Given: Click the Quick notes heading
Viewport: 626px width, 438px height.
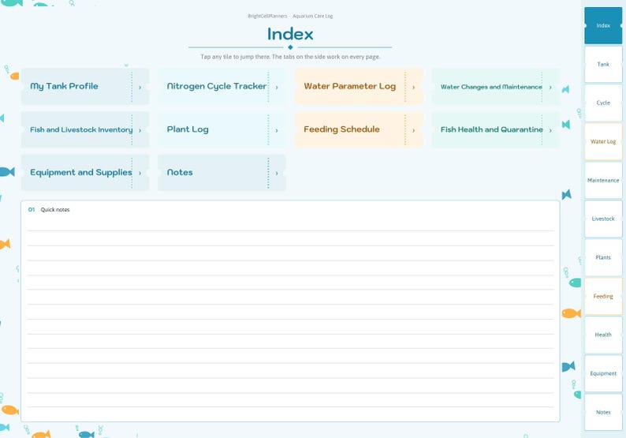Looking at the screenshot, I should (55, 210).
